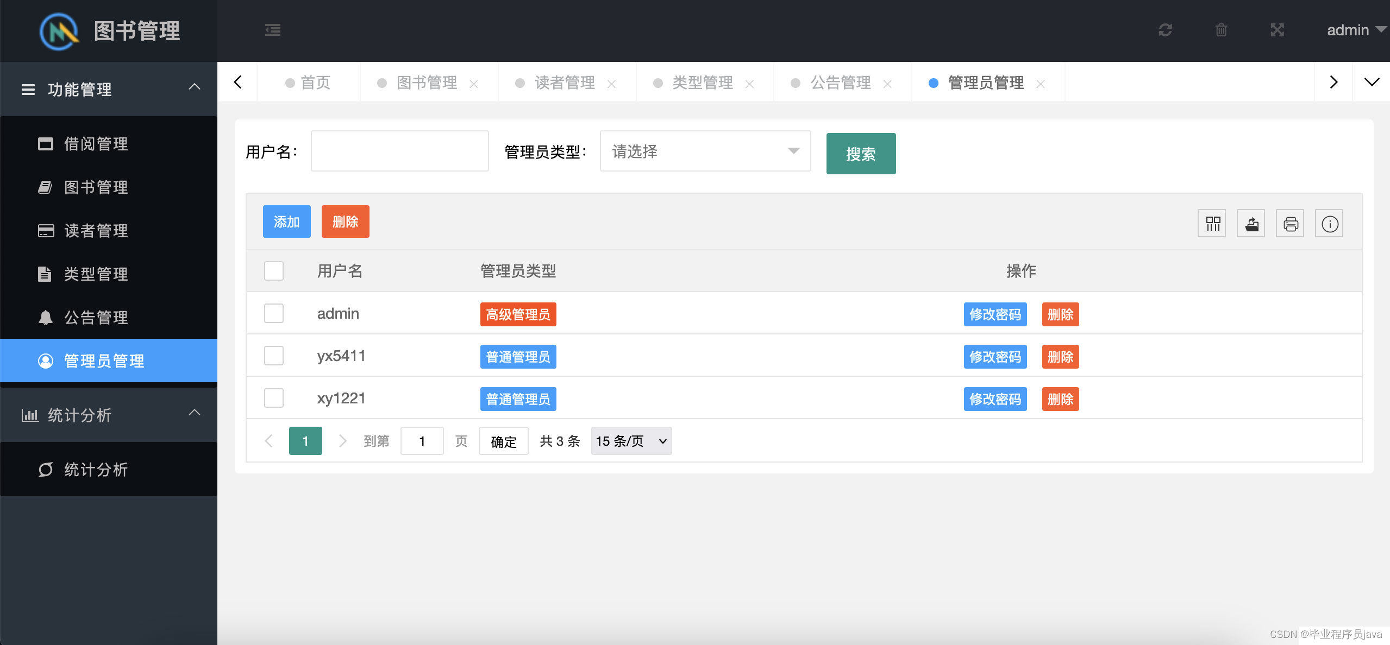1390x645 pixels.
Task: Open the tab options down-chevron
Action: click(x=1372, y=82)
